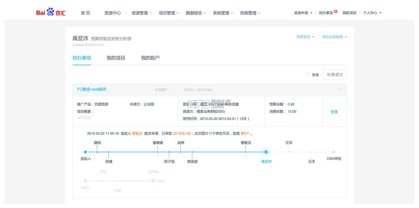
Task: Select the 郭浪波 approval node
Action: tap(192, 152)
